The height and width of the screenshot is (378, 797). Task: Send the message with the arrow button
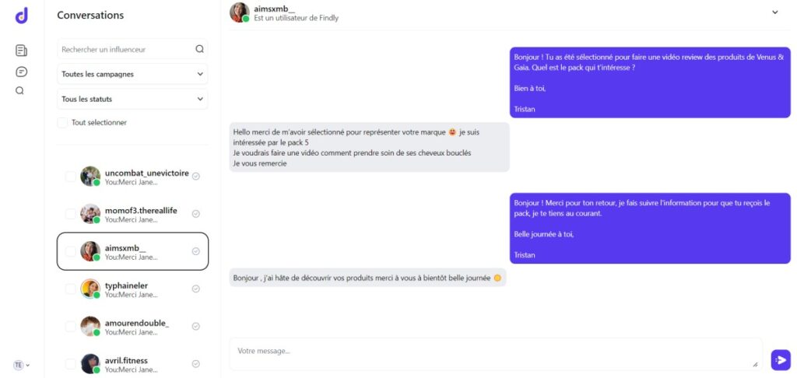780,359
